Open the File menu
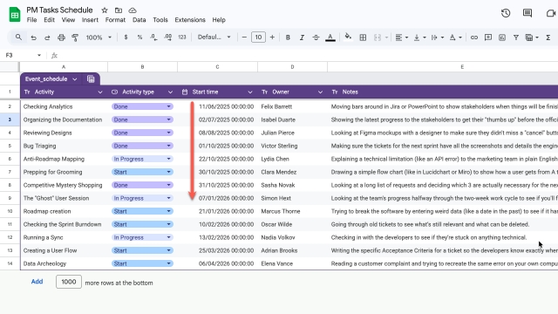 (x=31, y=20)
